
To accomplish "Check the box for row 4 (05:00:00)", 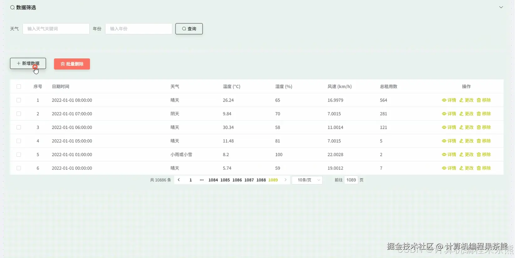I will (19, 141).
